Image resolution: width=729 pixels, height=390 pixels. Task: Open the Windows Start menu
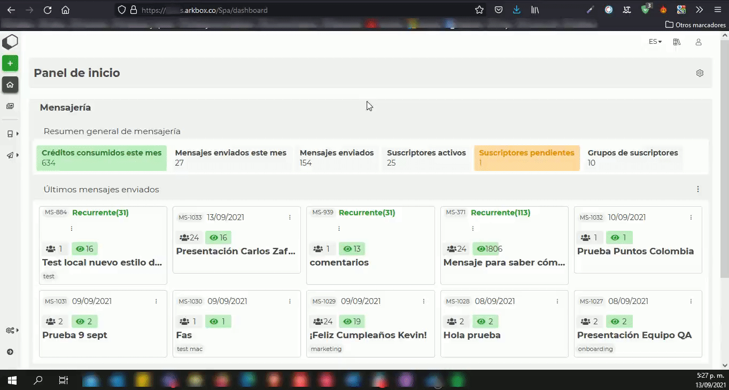(x=12, y=380)
